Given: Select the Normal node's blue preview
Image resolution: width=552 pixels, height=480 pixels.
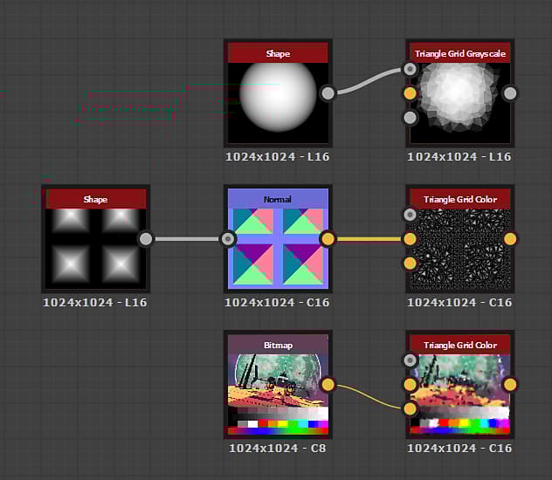Looking at the screenshot, I should [x=278, y=249].
